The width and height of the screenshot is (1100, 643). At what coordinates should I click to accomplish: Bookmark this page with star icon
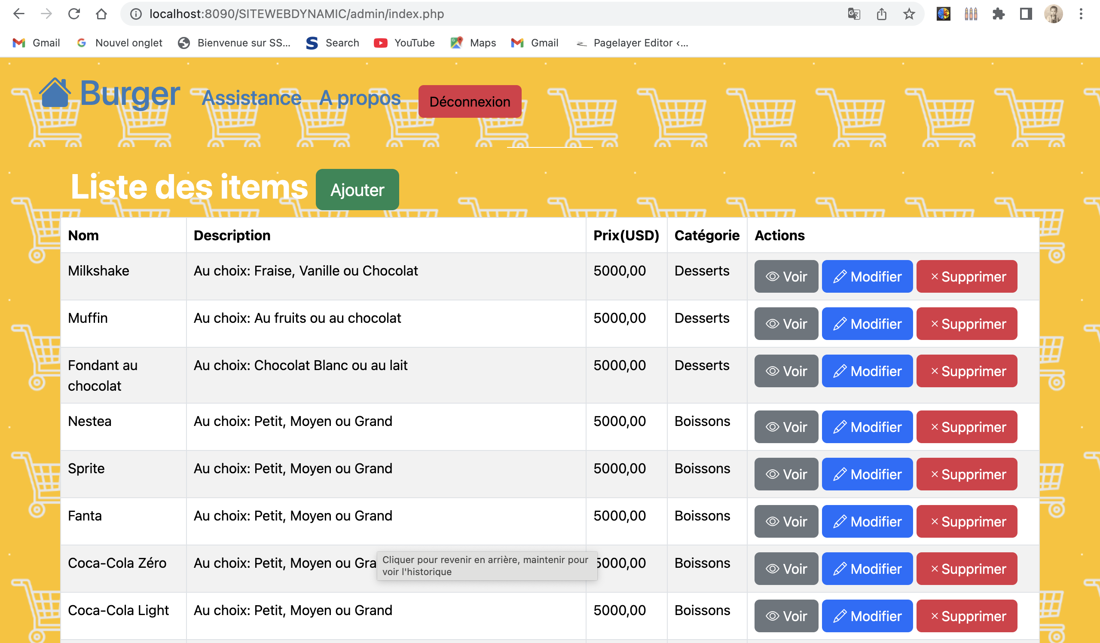(909, 14)
